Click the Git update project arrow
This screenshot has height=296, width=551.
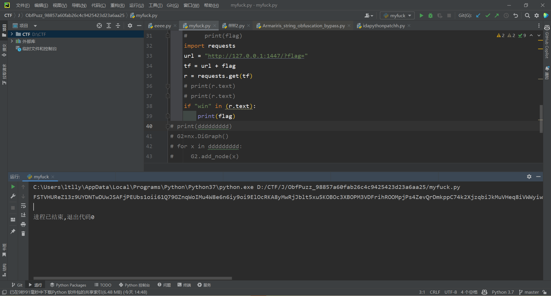click(x=478, y=16)
